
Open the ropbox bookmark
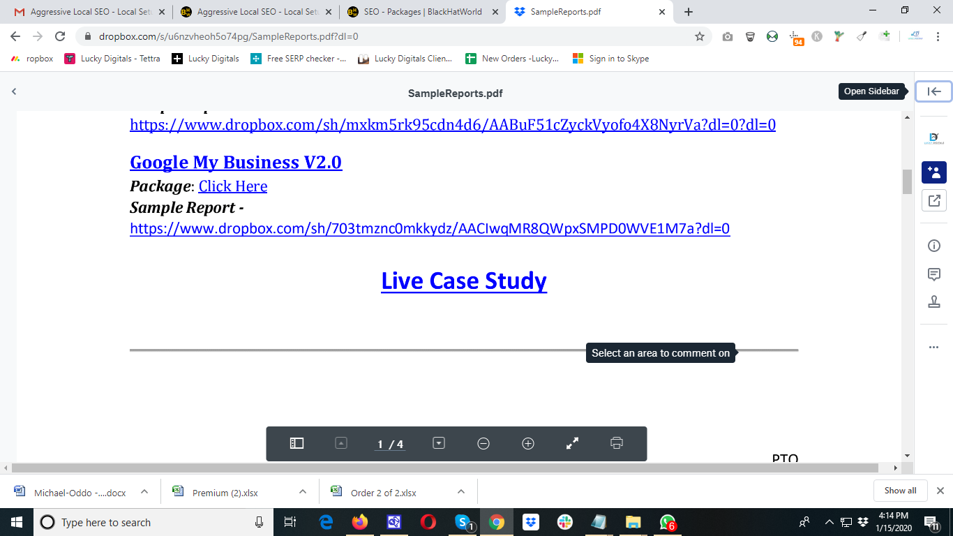pos(32,59)
